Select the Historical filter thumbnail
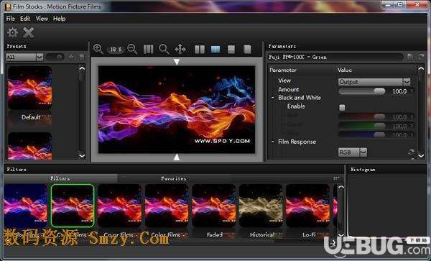The image size is (431, 261). tap(261, 206)
